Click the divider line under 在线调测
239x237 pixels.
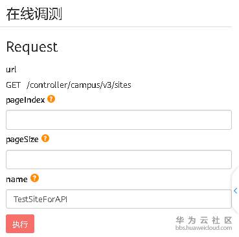116,27
